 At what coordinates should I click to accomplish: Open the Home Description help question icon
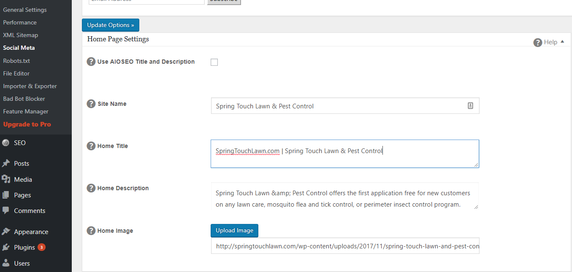click(91, 188)
